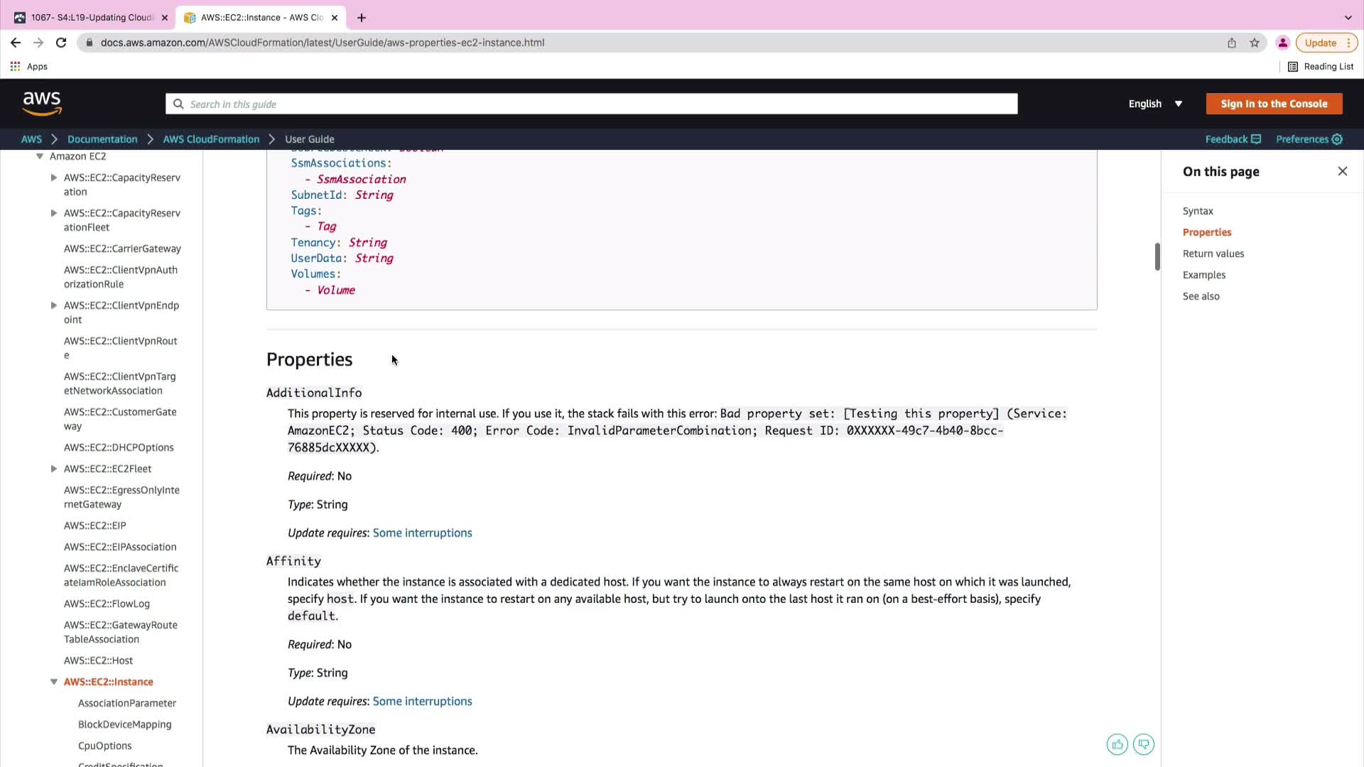Click the thumbs down feedback icon
Viewport: 1364px width, 767px height.
[x=1143, y=744]
